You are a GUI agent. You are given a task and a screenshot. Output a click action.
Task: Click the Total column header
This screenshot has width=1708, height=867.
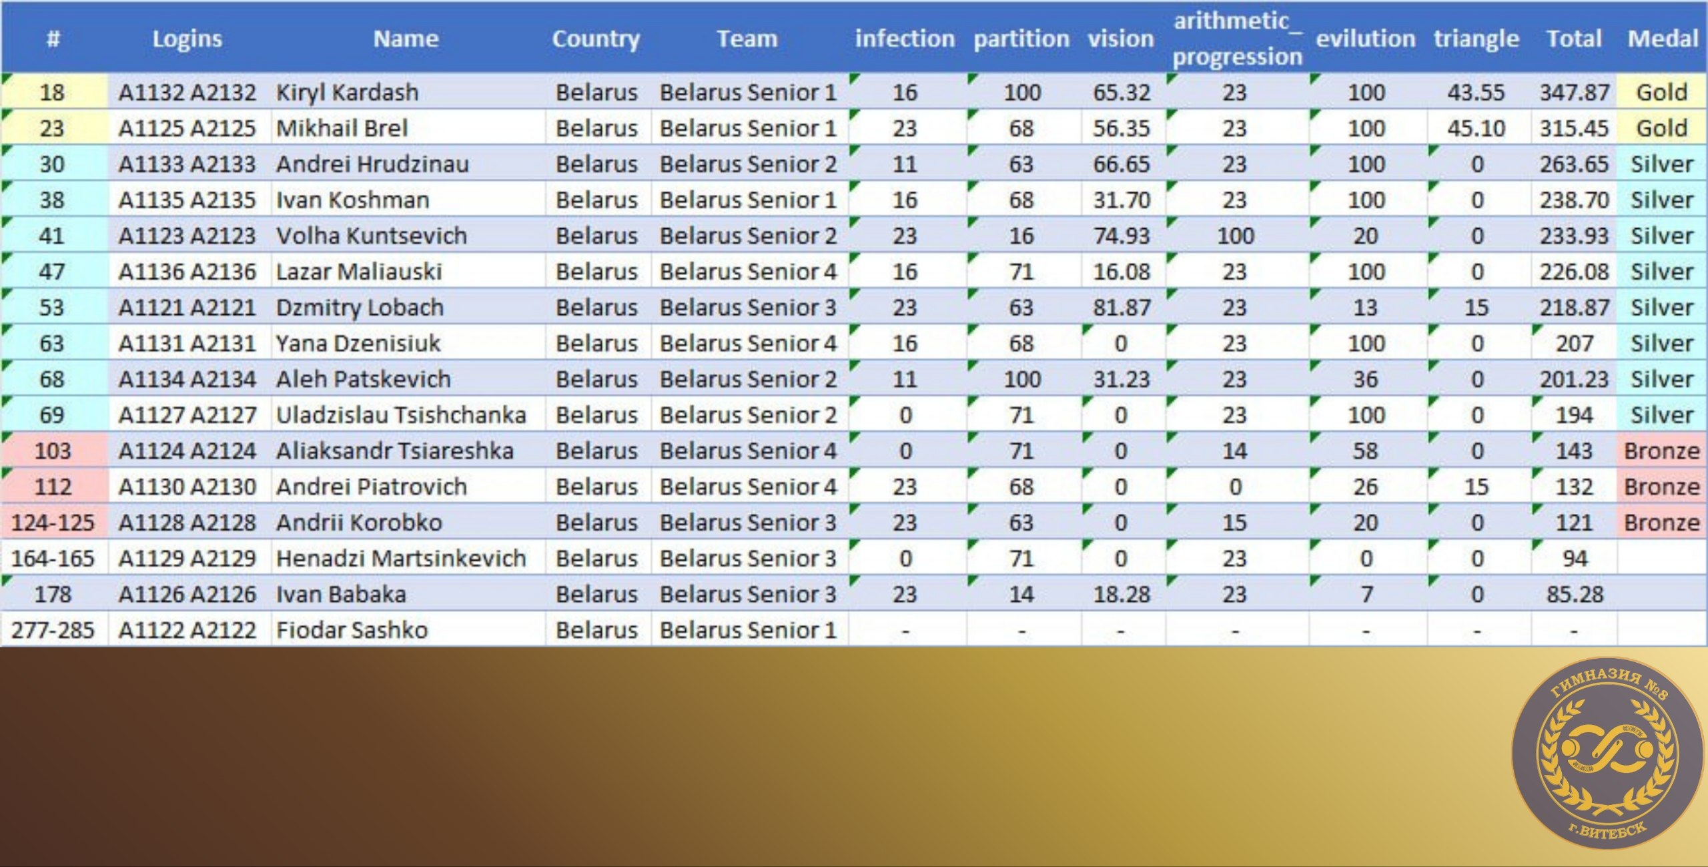pos(1574,39)
